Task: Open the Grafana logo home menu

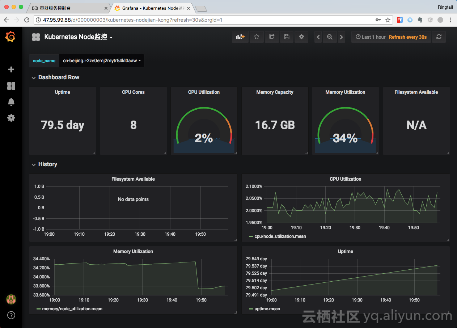Action: click(x=10, y=37)
